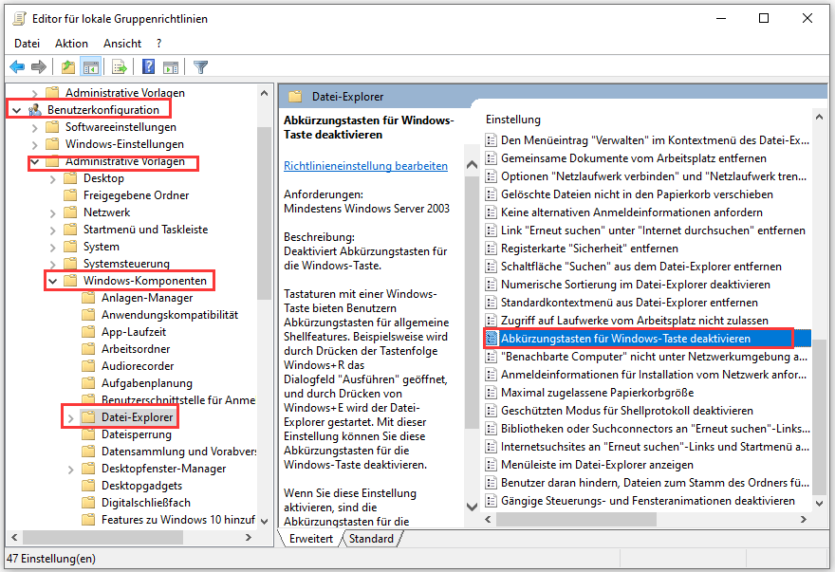
Task: Select the Anwendungskompatibilität tree item
Action: click(x=169, y=315)
